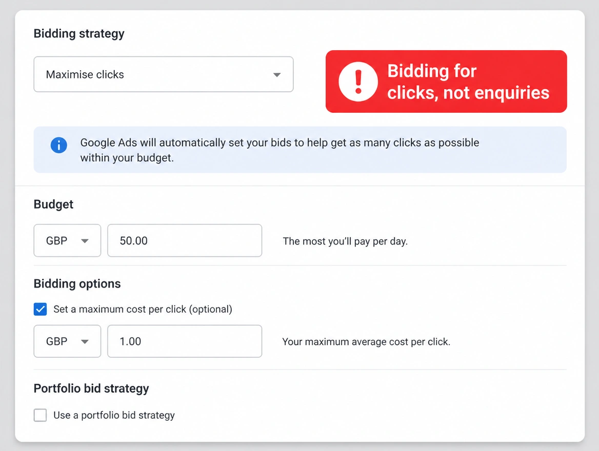Open the max CPC currency GBP dropdown
The image size is (599, 451).
[x=67, y=341]
